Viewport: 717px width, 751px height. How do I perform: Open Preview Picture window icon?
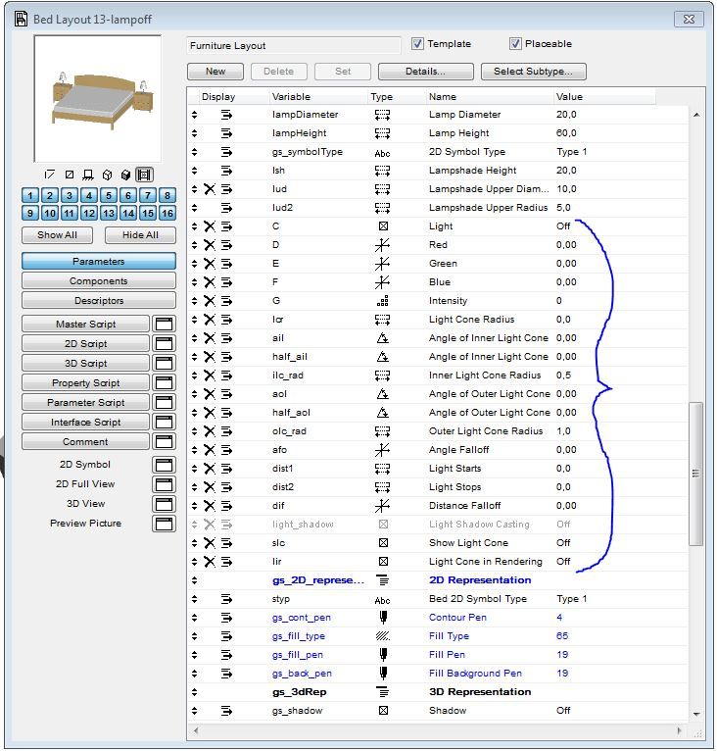(x=164, y=524)
